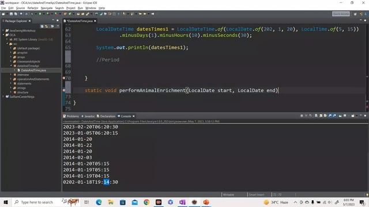Open Package Explorer View Menu arrow

coord(58,26)
